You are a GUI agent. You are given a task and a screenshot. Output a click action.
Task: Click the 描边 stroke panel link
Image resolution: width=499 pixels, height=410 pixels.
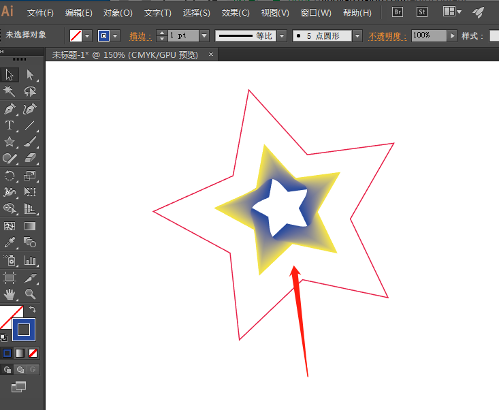(x=141, y=35)
